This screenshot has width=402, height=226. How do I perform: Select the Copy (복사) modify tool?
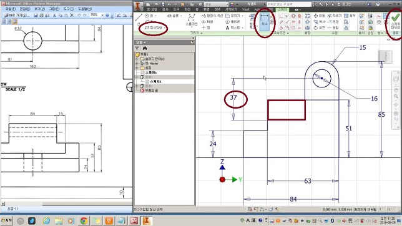click(320, 22)
